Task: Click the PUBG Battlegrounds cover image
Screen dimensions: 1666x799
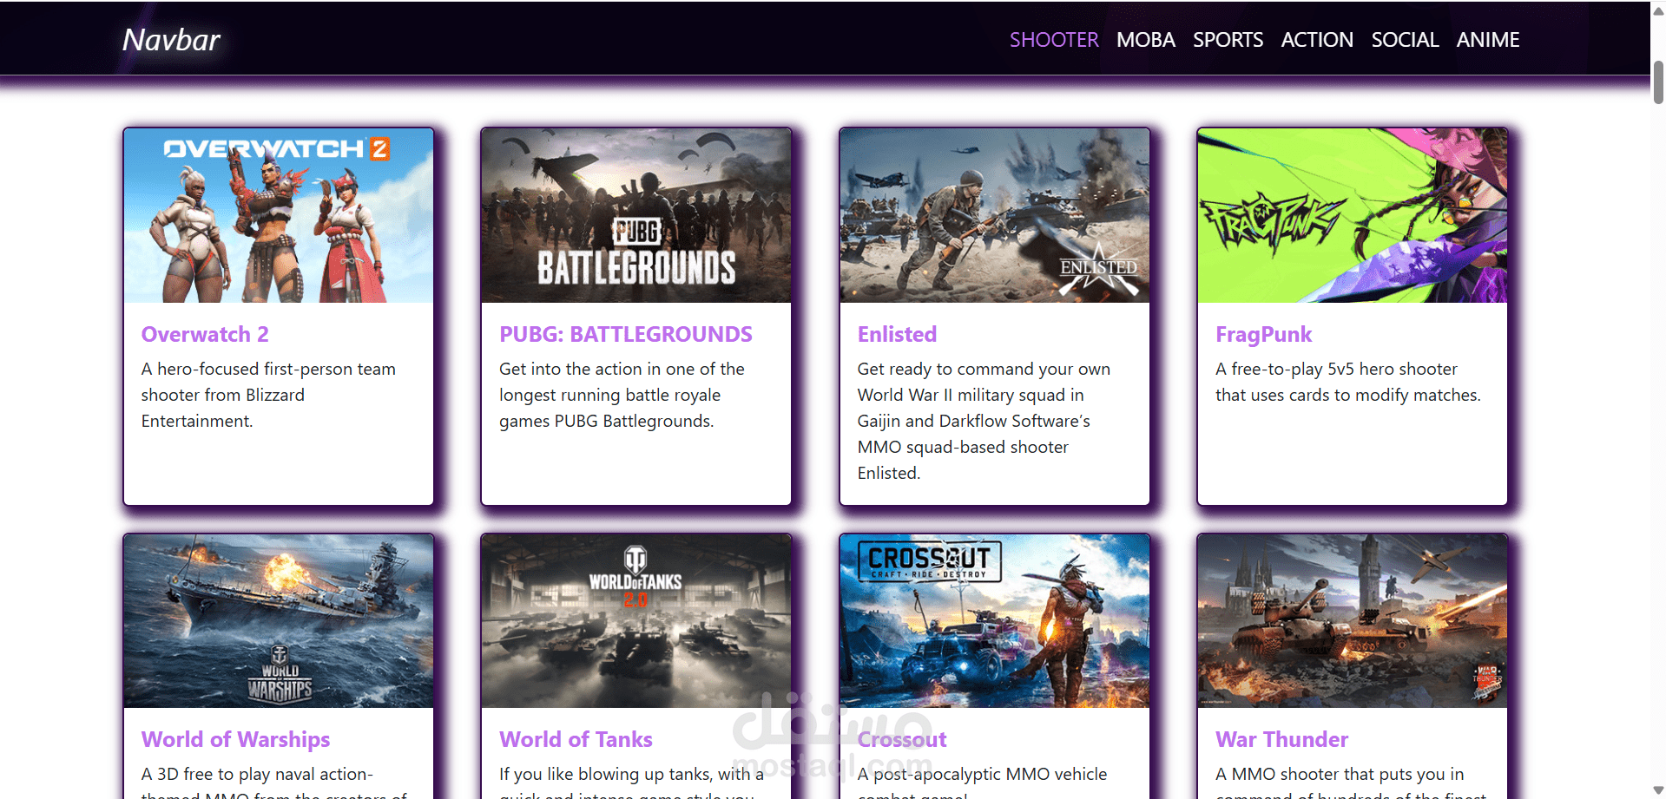Action: coord(636,216)
